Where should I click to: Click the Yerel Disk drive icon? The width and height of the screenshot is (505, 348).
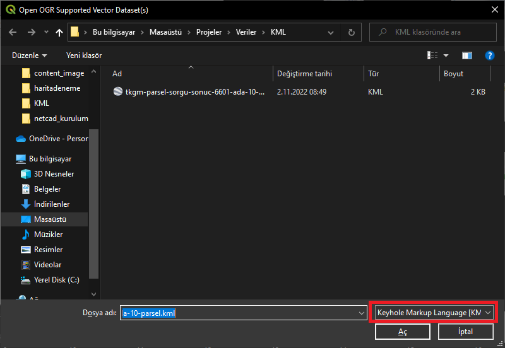(x=26, y=280)
